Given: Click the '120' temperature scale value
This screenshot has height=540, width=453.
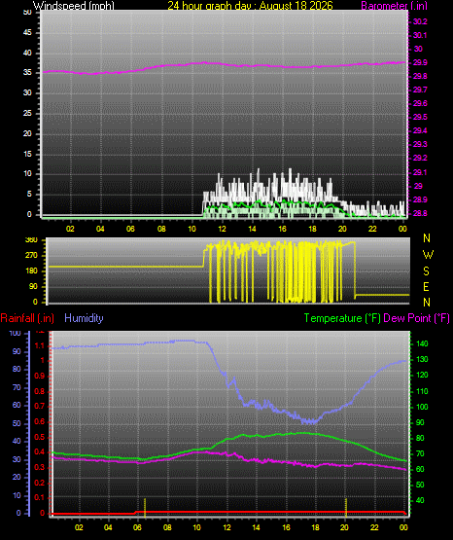Looking at the screenshot, I should 422,375.
